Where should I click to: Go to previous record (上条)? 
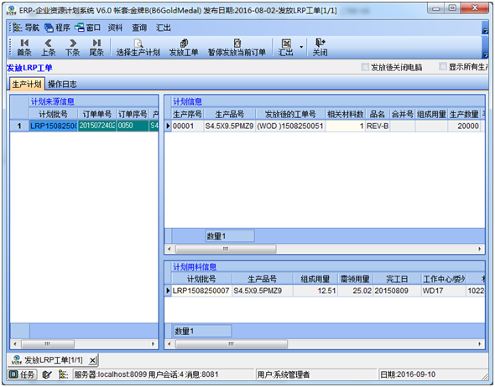[x=49, y=47]
